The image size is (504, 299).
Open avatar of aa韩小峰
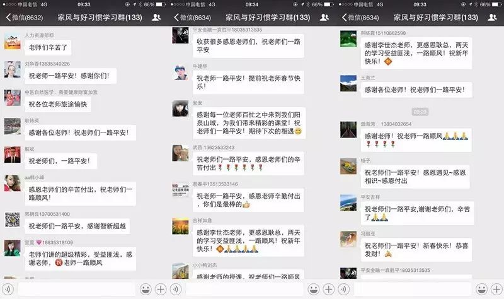13,184
